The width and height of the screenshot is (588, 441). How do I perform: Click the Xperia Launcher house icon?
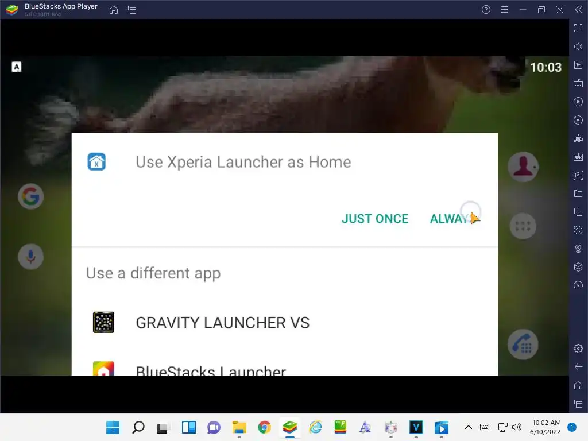tap(96, 162)
